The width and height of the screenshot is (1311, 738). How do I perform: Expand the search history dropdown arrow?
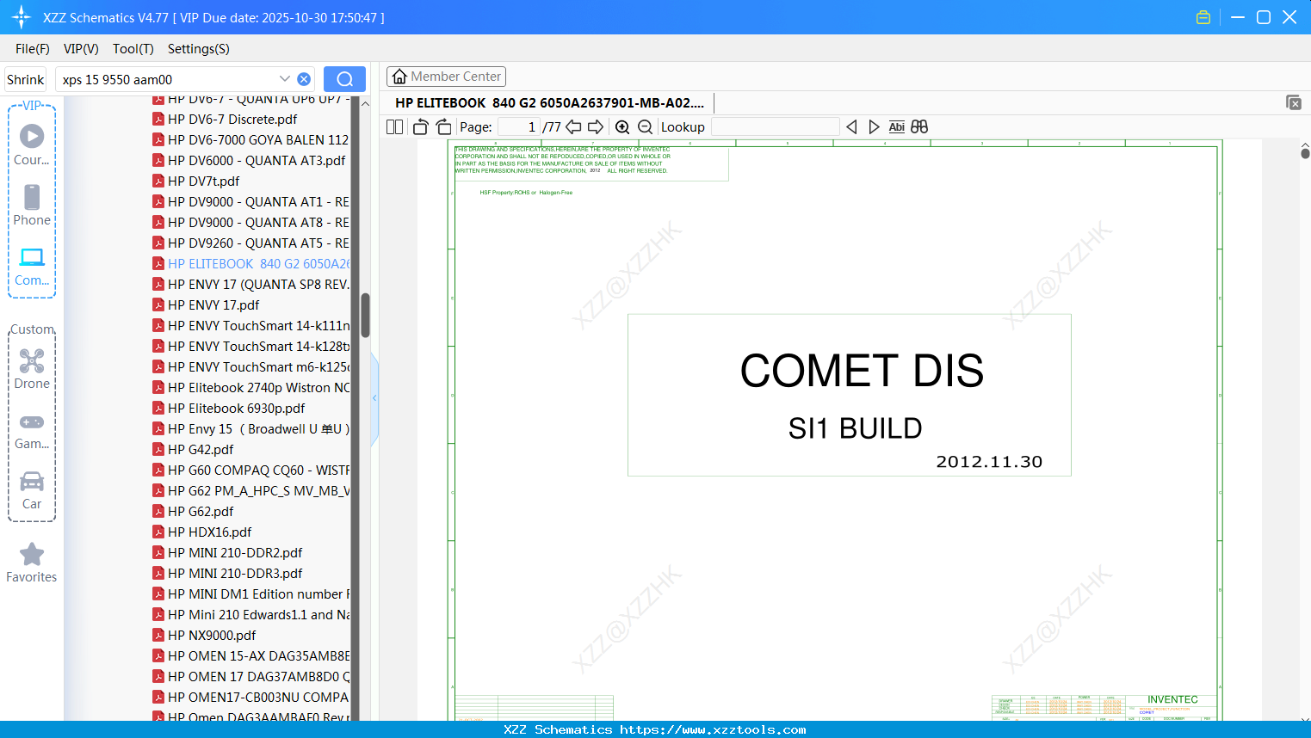click(x=285, y=79)
